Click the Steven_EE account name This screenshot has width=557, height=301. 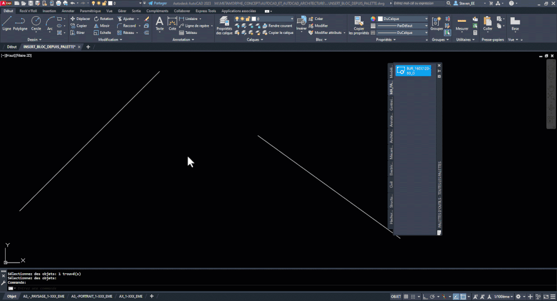point(467,3)
